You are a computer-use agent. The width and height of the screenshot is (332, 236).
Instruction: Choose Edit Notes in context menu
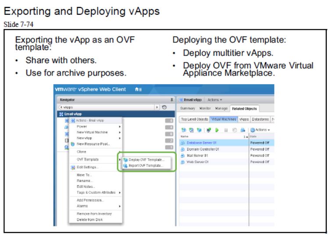tap(96, 186)
